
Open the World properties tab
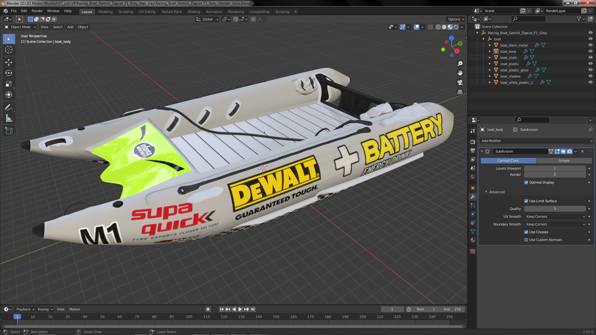[473, 177]
